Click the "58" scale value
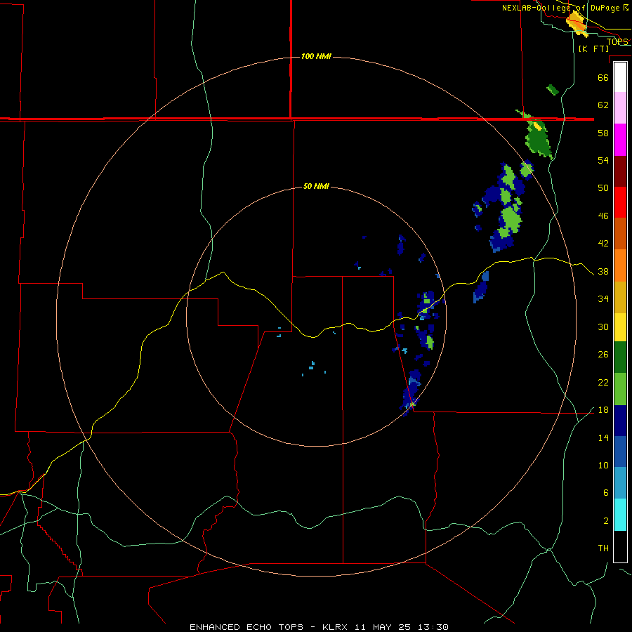This screenshot has width=632, height=632. pyautogui.click(x=603, y=133)
